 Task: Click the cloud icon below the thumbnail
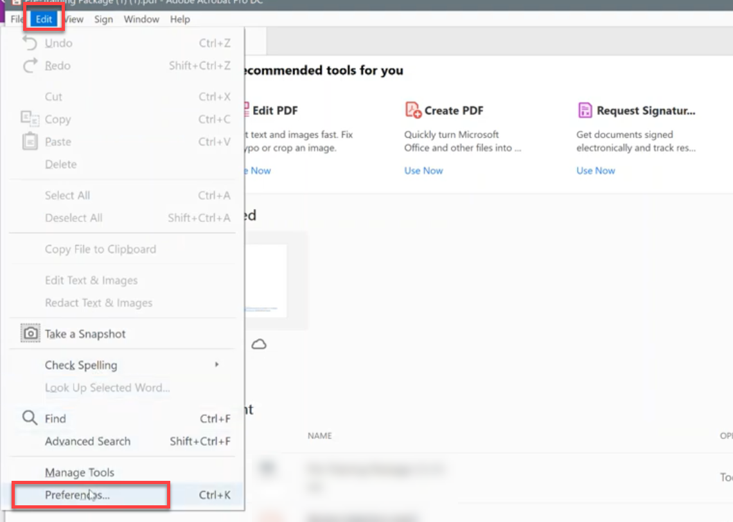point(259,345)
